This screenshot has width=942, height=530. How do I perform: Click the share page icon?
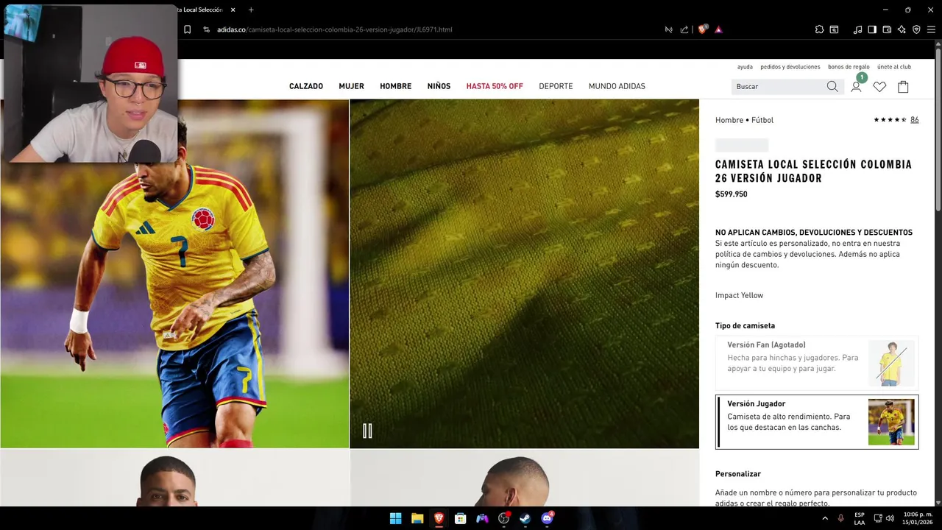pos(684,29)
